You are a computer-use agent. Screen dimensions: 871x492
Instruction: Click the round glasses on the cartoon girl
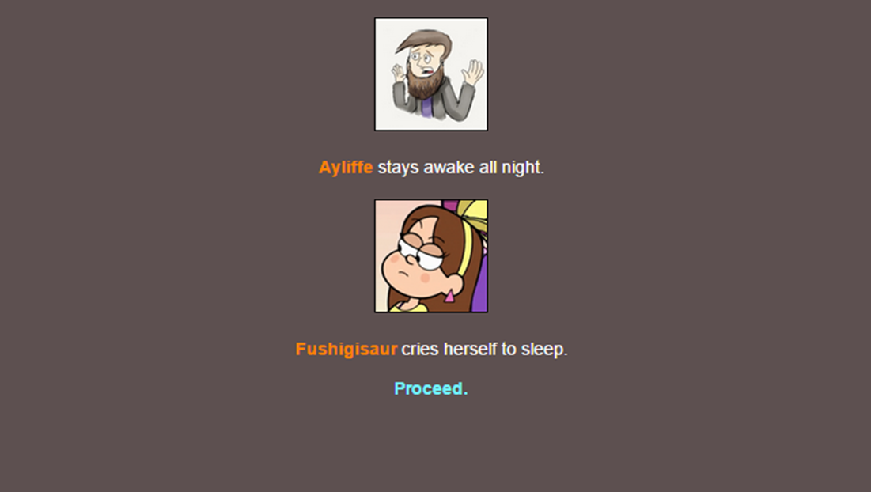pyautogui.click(x=420, y=251)
